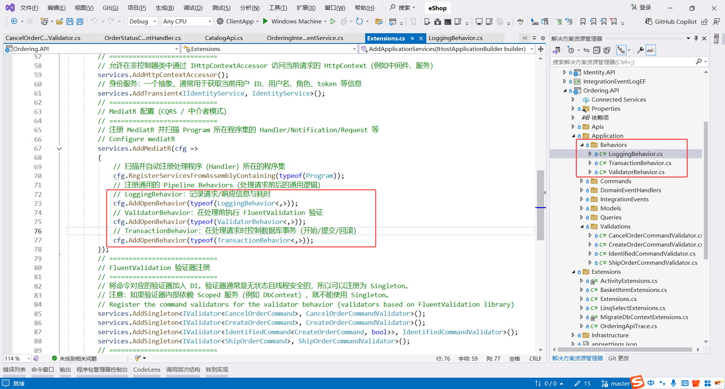Screen dimensions: 725x389
Task: Go to next bookmark icon
Action: tap(603, 22)
